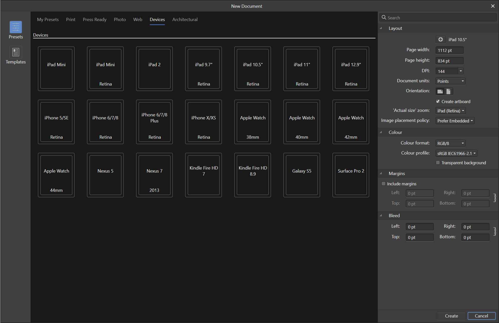Select the Kindle Fire HD 7 preset
The image size is (499, 323).
pyautogui.click(x=204, y=175)
